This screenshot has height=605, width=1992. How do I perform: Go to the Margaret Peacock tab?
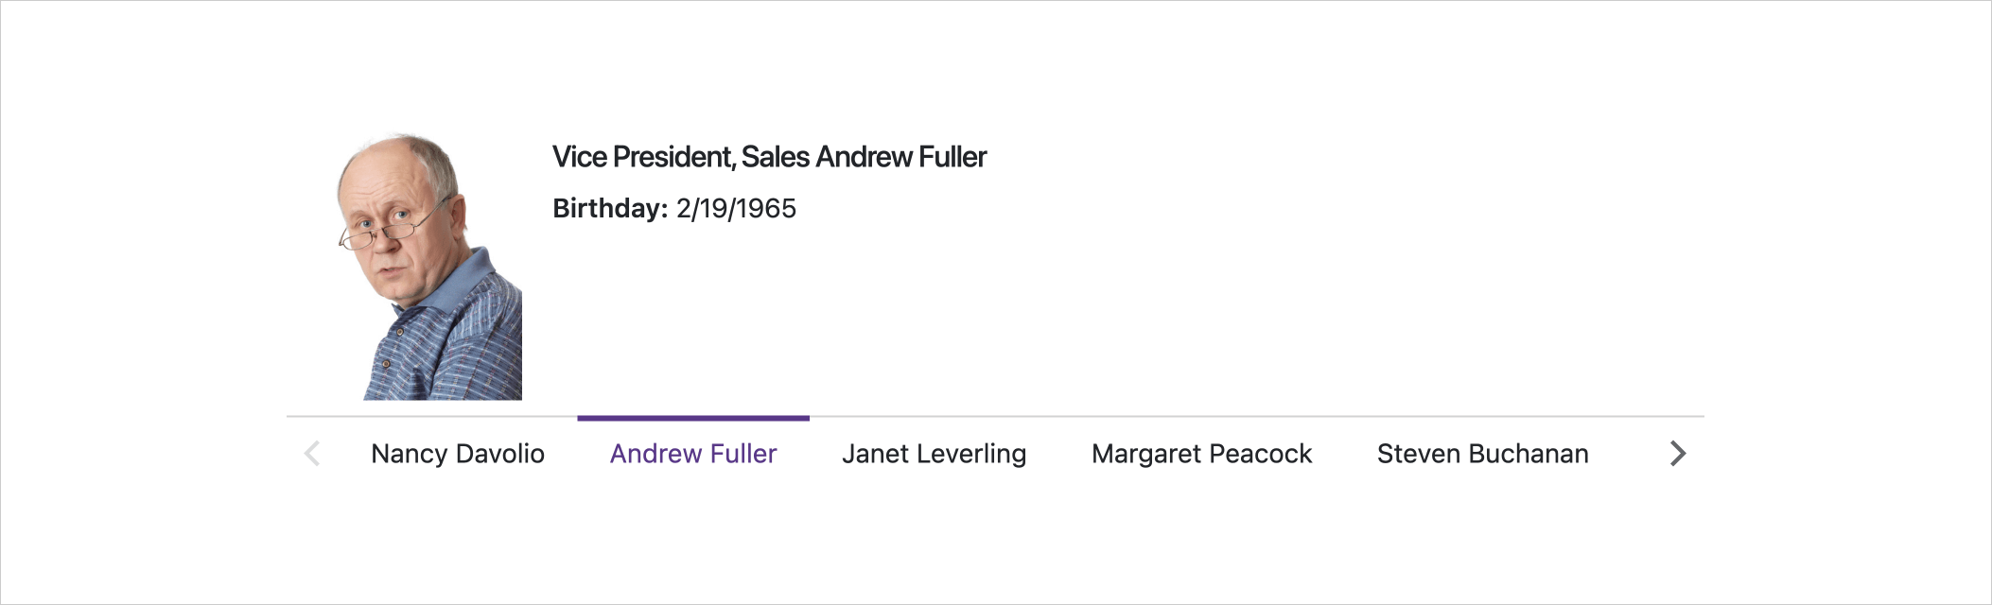tap(1201, 454)
